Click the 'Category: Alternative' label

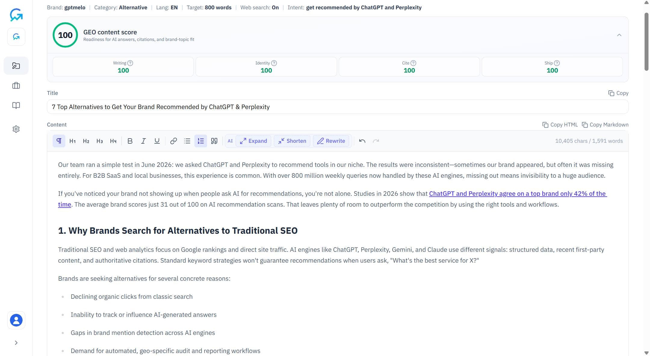(x=121, y=8)
